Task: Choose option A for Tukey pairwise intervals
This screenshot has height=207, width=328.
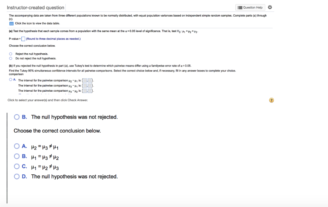Action: click(x=11, y=80)
